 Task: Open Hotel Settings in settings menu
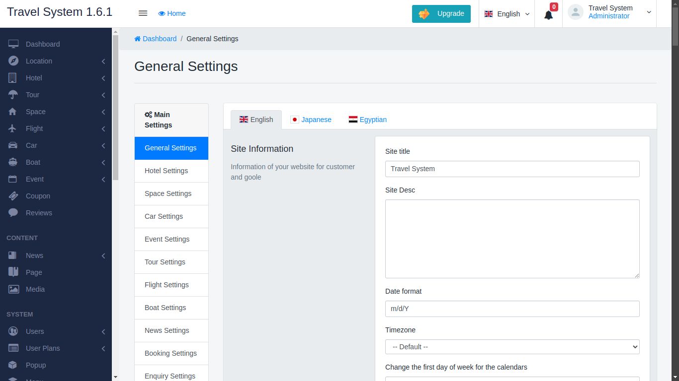[167, 171]
